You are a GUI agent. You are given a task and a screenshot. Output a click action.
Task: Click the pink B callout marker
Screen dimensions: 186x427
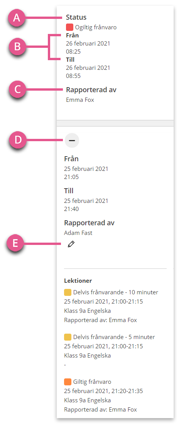(x=17, y=47)
